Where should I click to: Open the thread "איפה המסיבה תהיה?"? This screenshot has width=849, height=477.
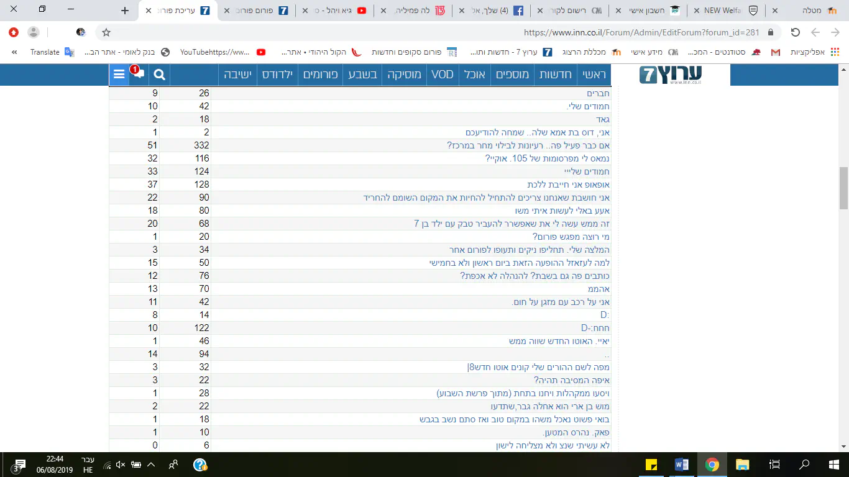pos(571,380)
